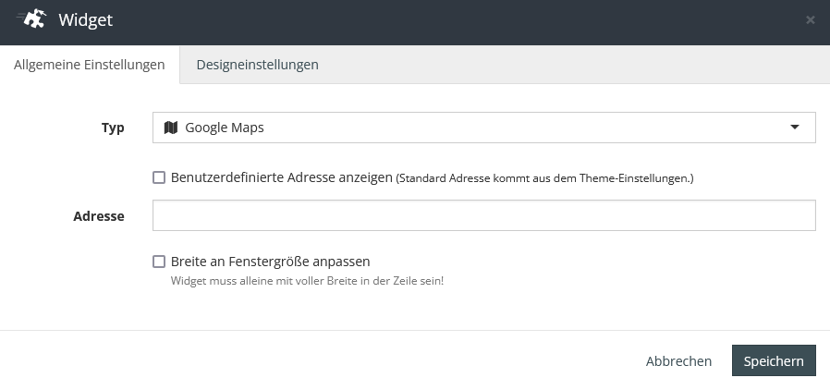Switch to the Allgemeine Einstellungen tab
Viewport: 830px width, 390px height.
coord(90,65)
